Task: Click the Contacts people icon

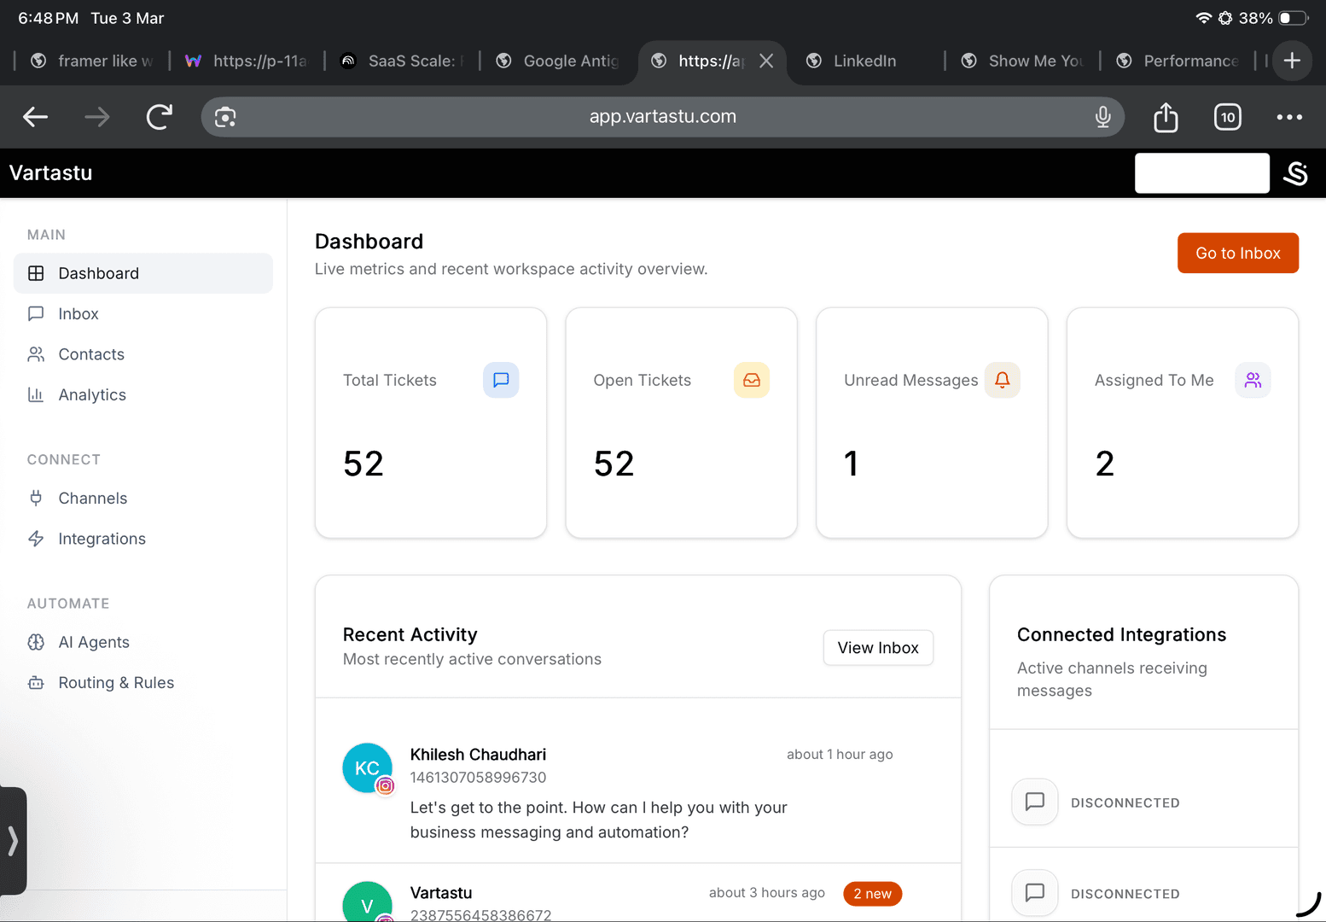Action: pyautogui.click(x=36, y=353)
